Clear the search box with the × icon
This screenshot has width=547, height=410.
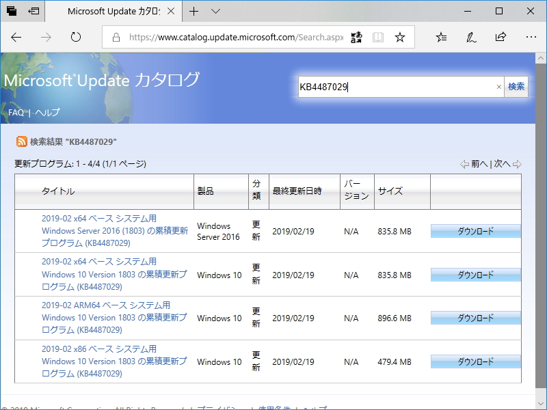498,87
